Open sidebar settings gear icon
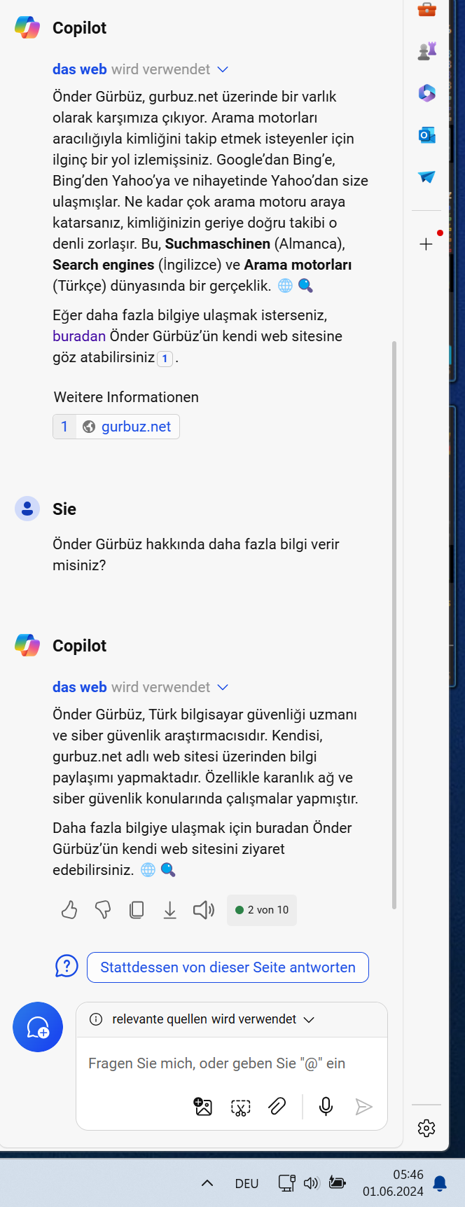The height and width of the screenshot is (1207, 465). click(x=426, y=1128)
